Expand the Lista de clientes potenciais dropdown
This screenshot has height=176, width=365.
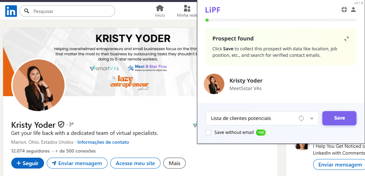(311, 118)
